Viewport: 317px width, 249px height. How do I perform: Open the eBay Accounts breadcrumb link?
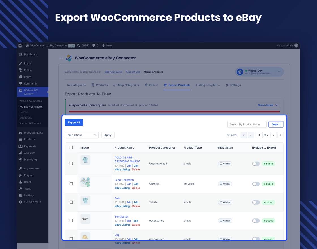(113, 72)
